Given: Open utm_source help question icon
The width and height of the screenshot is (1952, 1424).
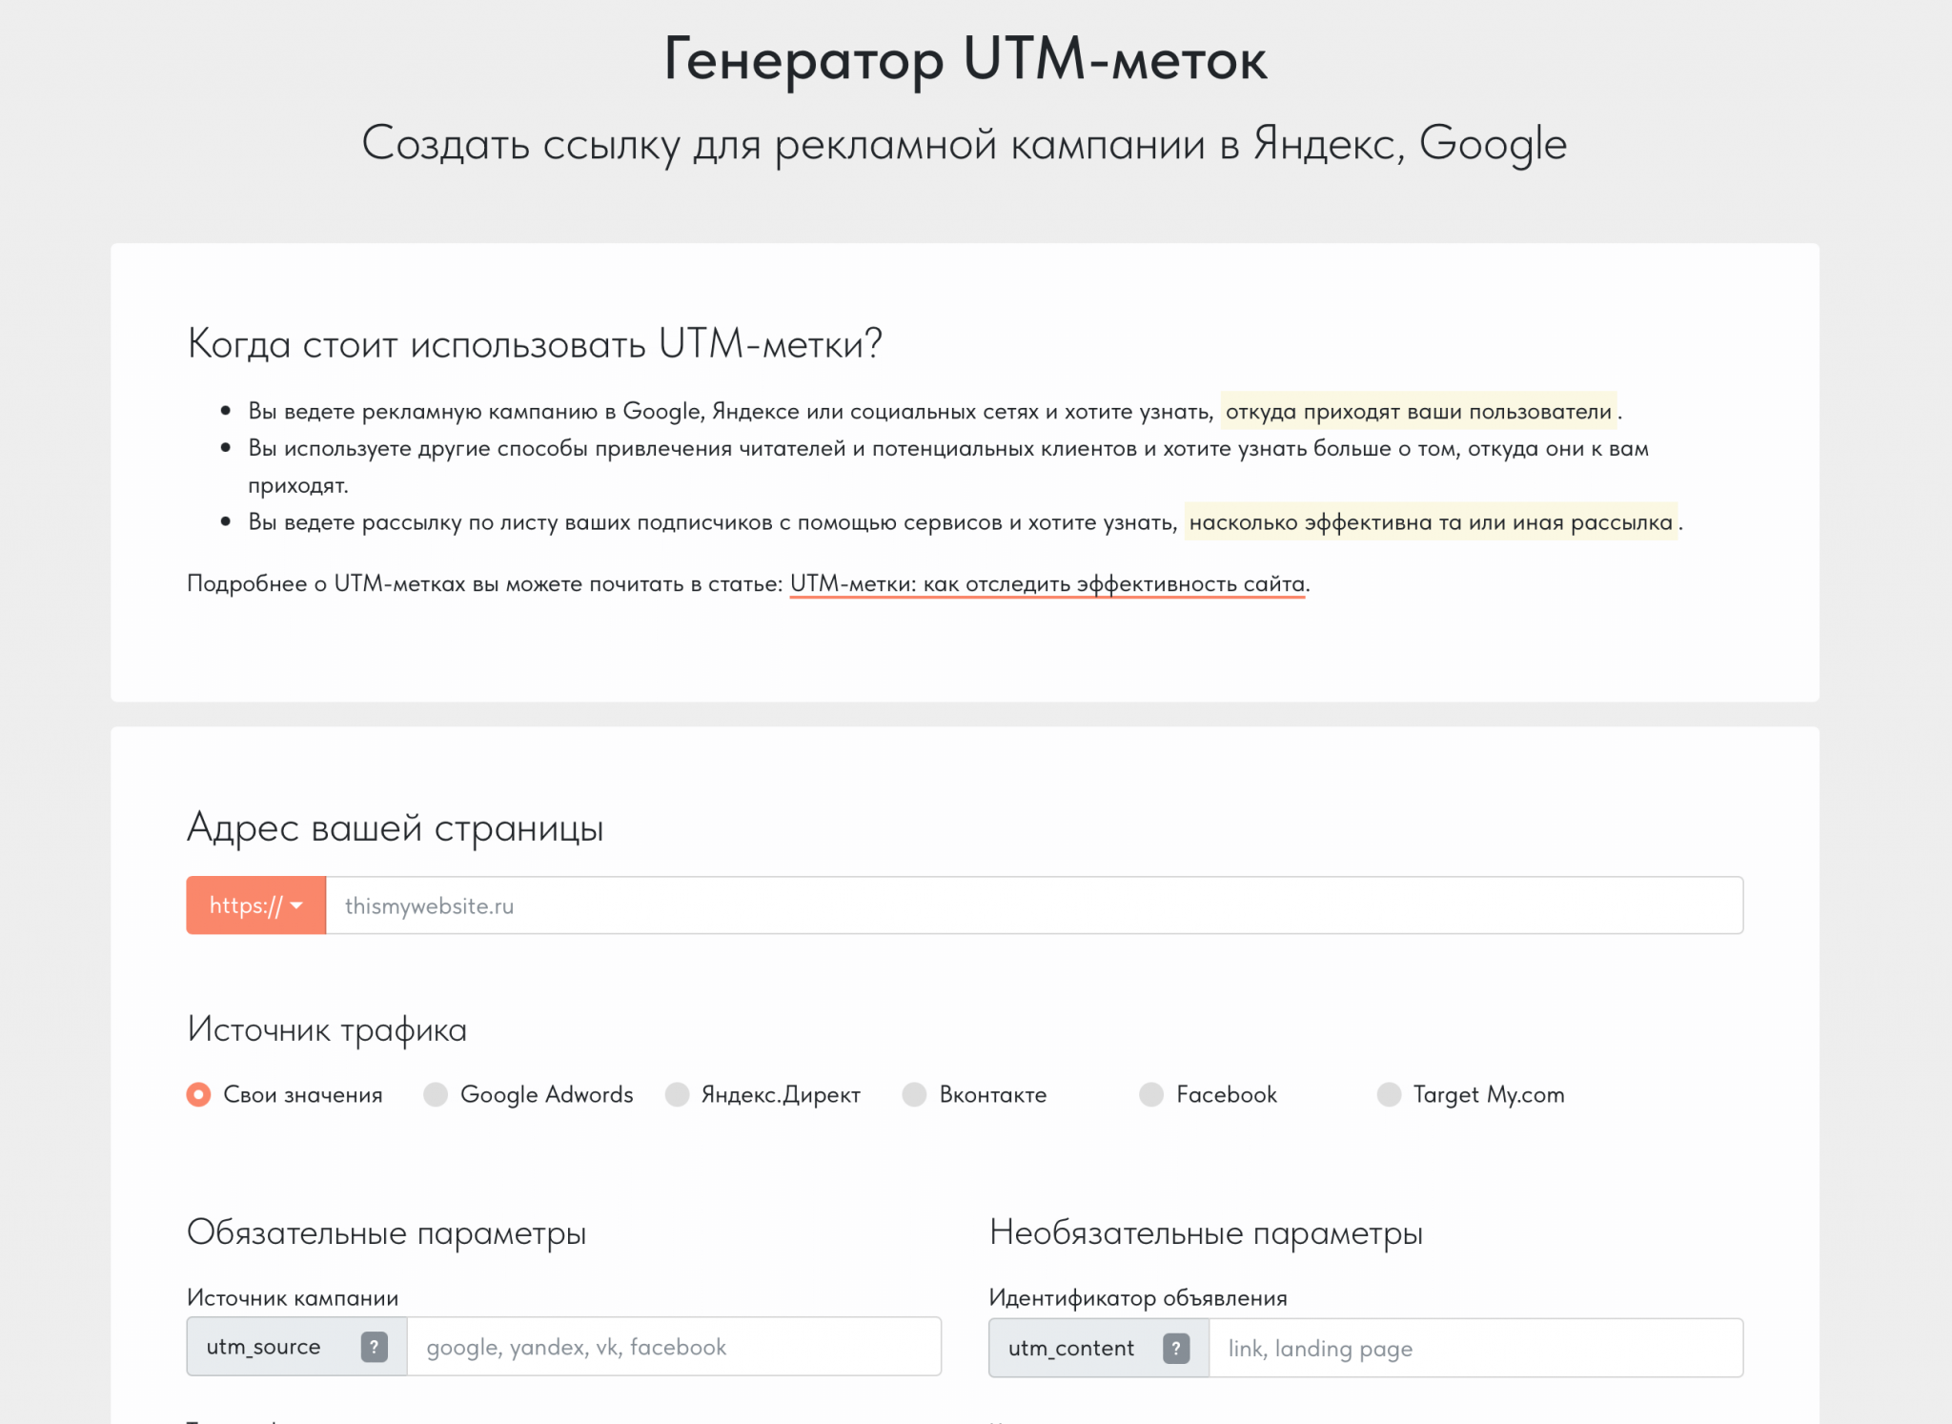Looking at the screenshot, I should pos(374,1347).
